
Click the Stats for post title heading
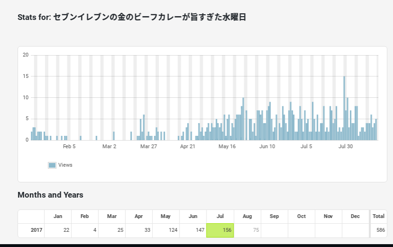click(132, 17)
